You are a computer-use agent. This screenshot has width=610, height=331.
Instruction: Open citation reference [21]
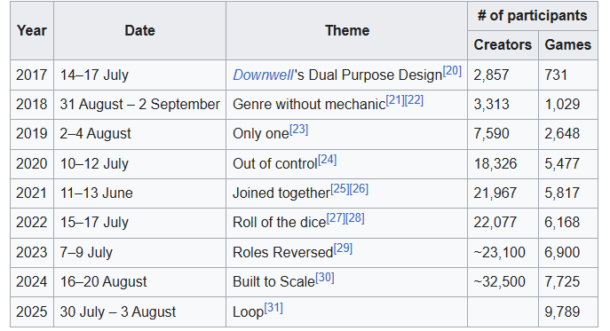point(395,100)
